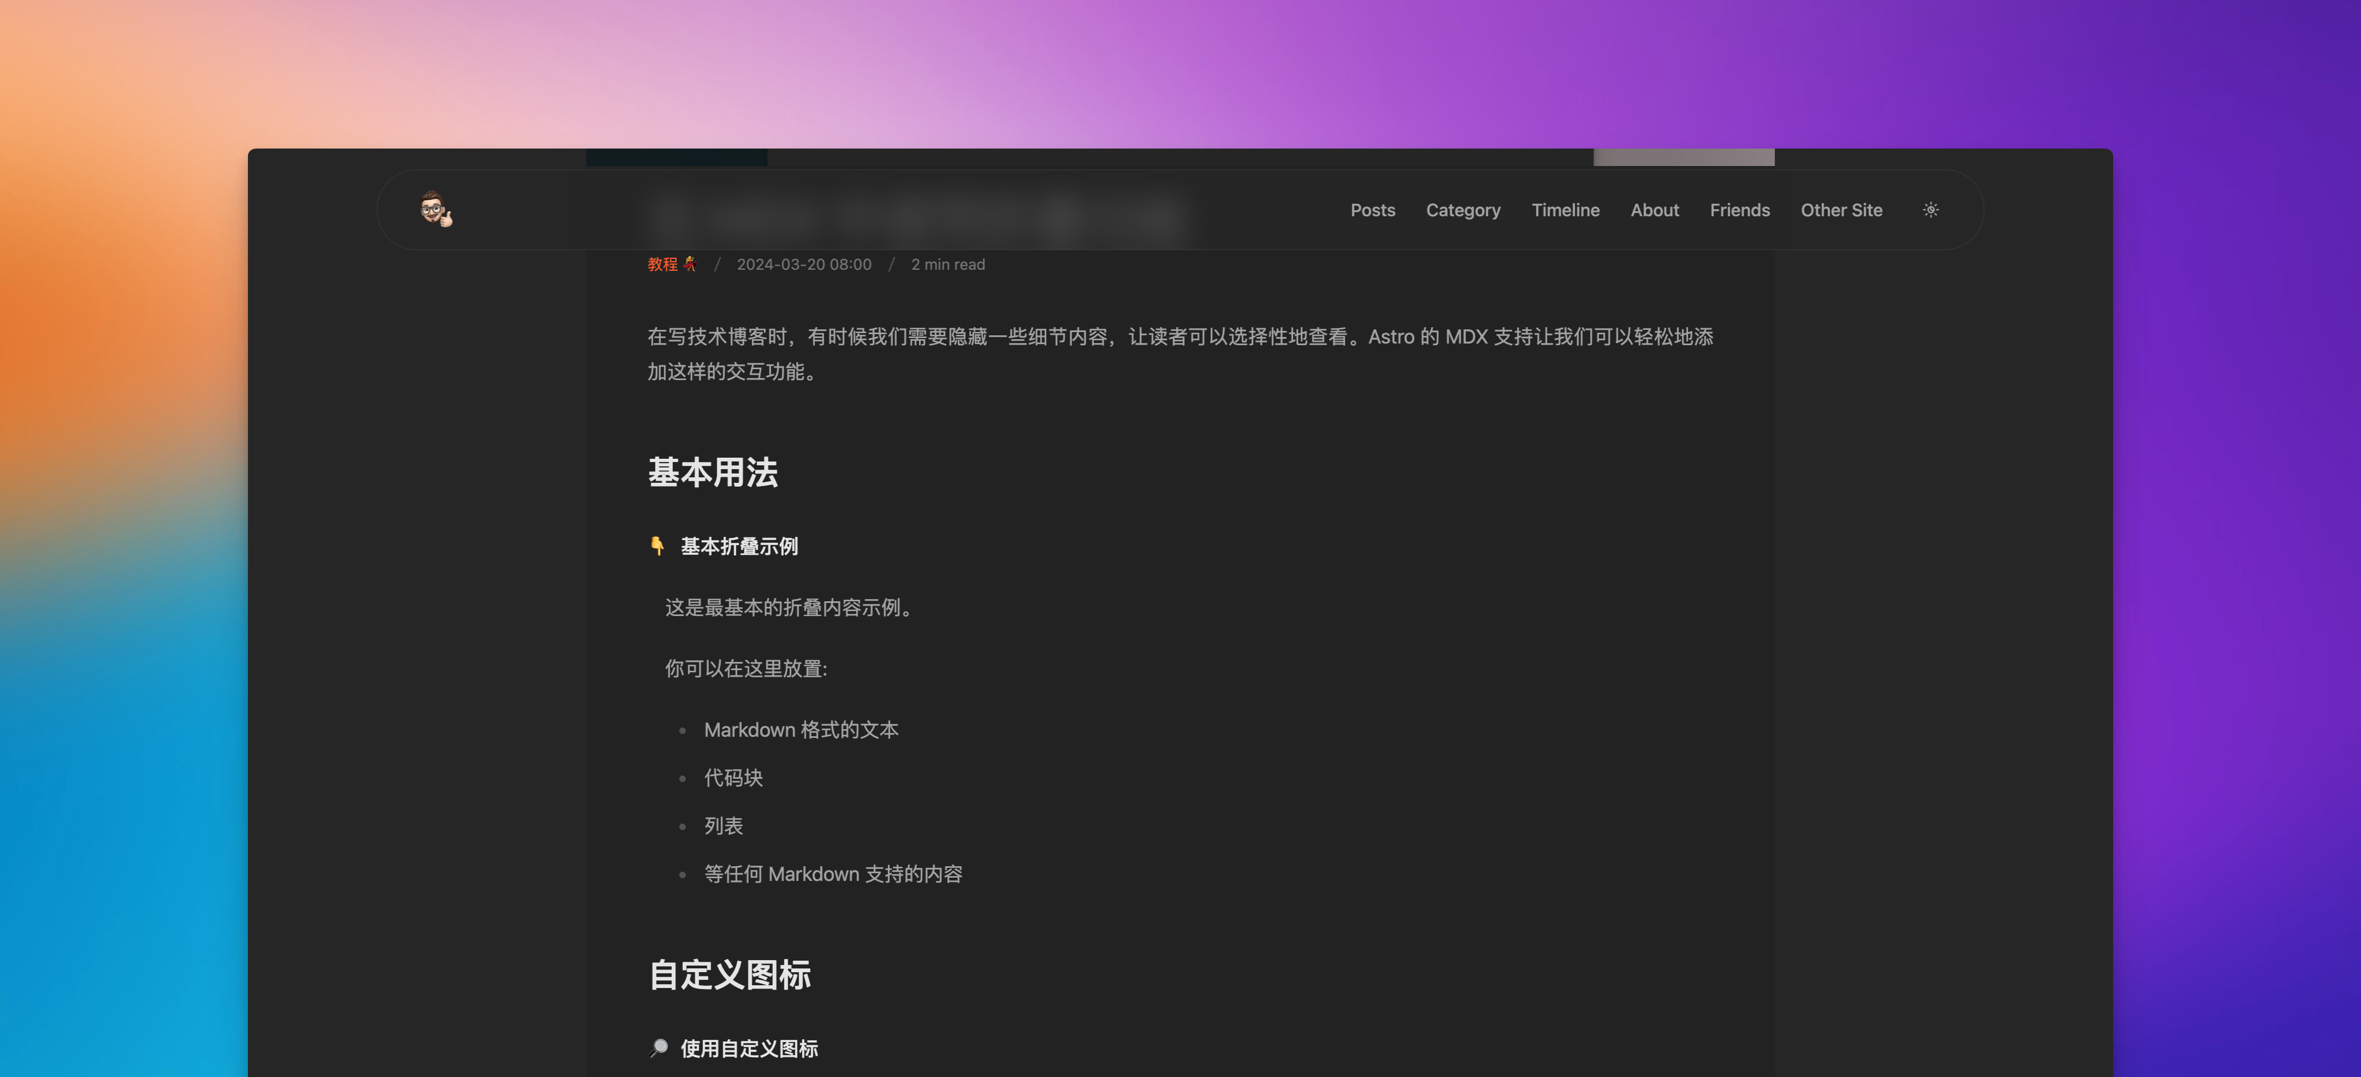Click the text '这是最基本的折叠内容示例。'
Image resolution: width=2361 pixels, height=1077 pixels.
[x=789, y=608]
